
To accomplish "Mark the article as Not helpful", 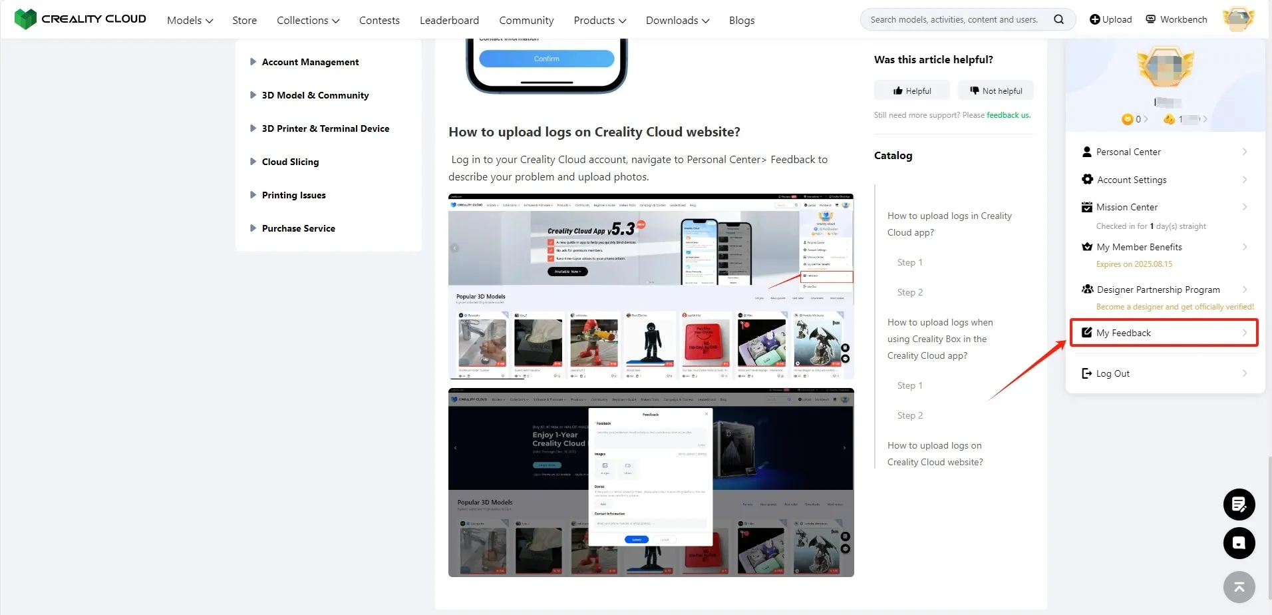I will click(x=996, y=91).
